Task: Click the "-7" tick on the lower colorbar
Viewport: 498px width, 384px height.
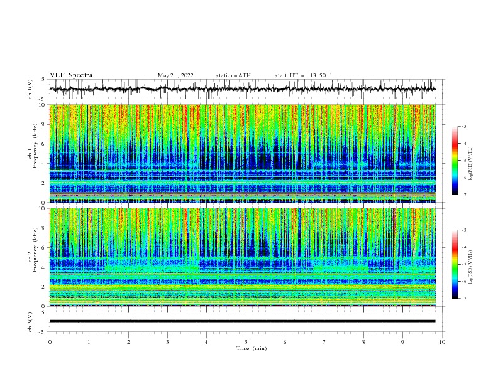Action: 464,299
